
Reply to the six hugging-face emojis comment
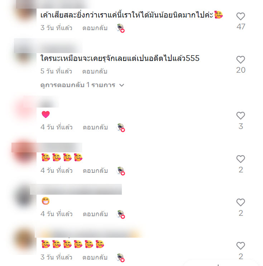[95, 257]
